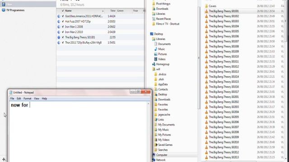Click inside the Notepad text area
289x162 pixels.
[x=78, y=132]
